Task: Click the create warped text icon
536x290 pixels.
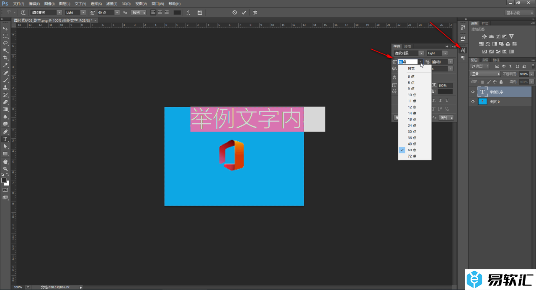Action: pyautogui.click(x=189, y=13)
